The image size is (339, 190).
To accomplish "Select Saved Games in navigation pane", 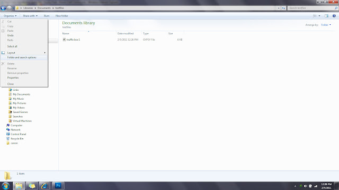I will point(20,112).
